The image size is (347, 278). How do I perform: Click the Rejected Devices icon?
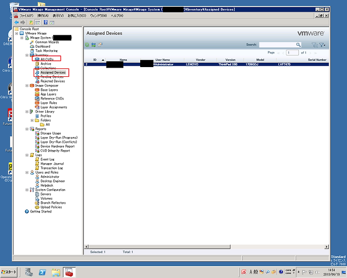[x=37, y=81]
